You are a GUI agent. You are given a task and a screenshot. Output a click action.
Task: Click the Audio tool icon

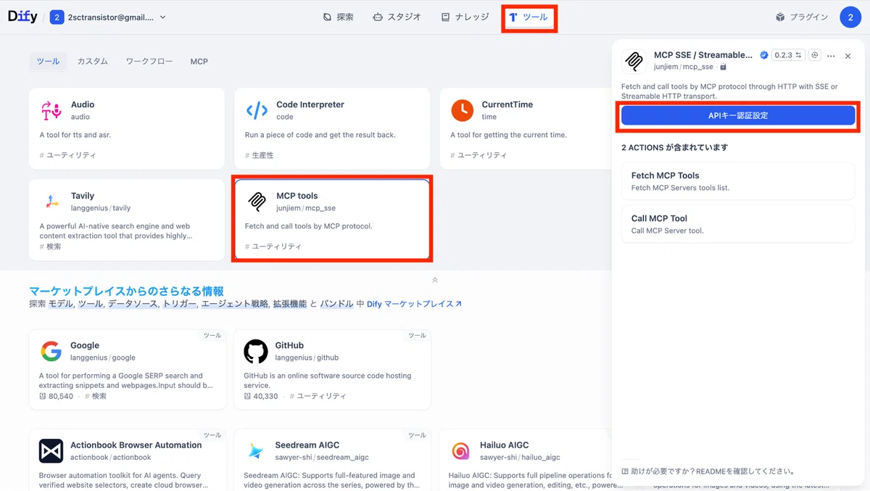click(51, 110)
